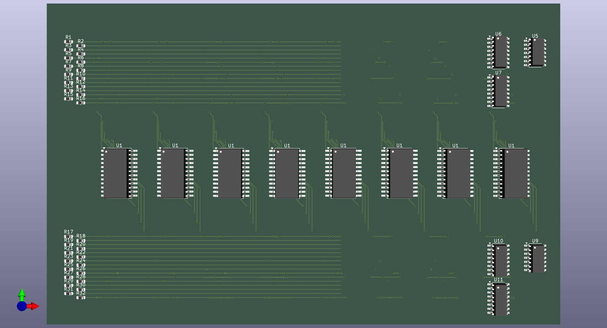Select the U9 chip

[x=538, y=259]
